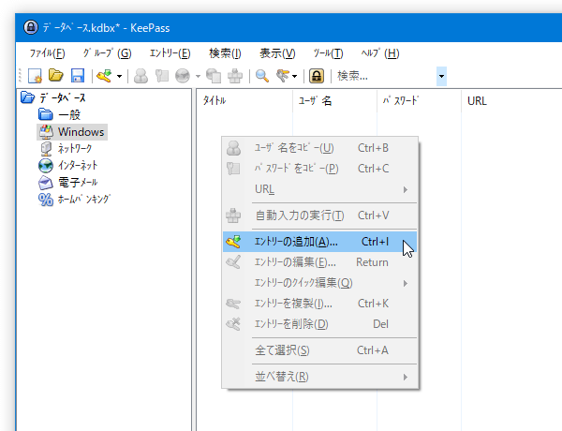Click the Save database floppy icon
The height and width of the screenshot is (431, 562).
tap(78, 76)
